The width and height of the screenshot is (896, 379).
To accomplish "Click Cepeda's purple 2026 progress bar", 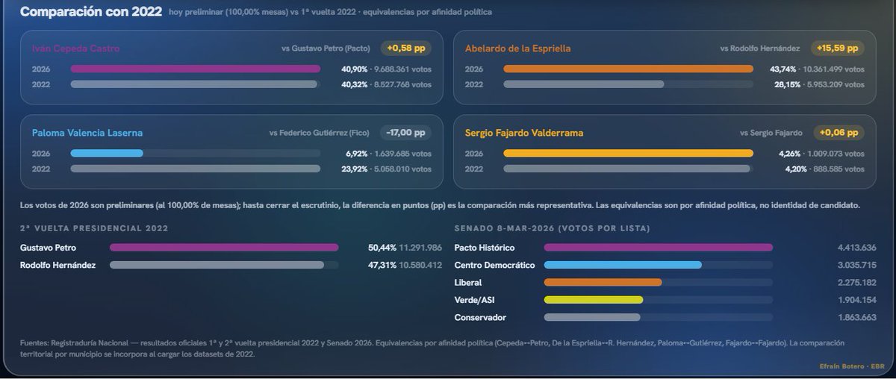I will pyautogui.click(x=196, y=69).
